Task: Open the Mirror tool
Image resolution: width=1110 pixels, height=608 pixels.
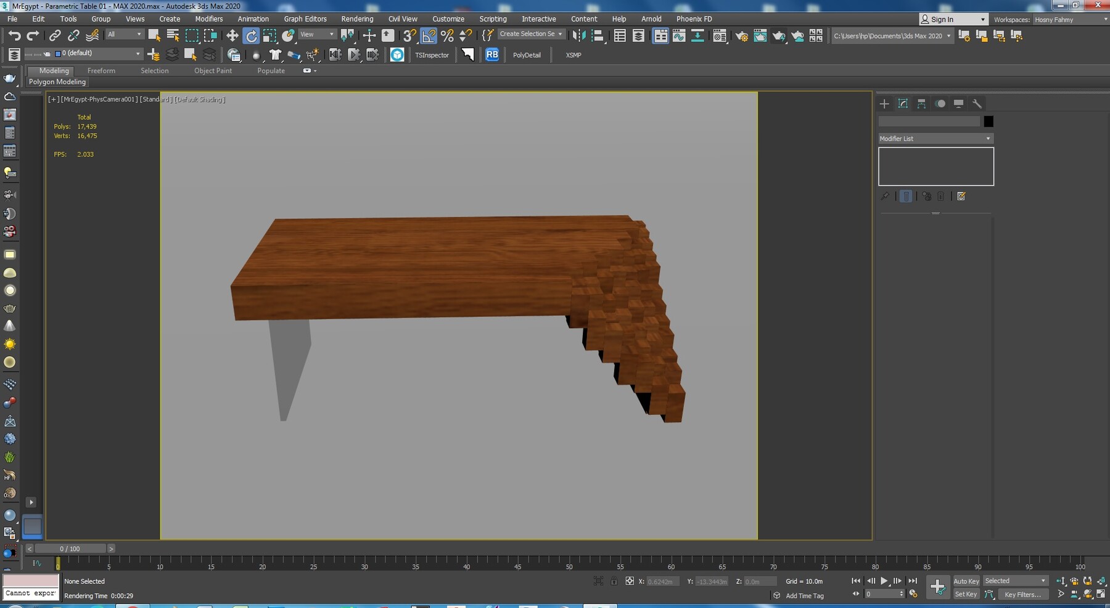Action: pyautogui.click(x=579, y=35)
